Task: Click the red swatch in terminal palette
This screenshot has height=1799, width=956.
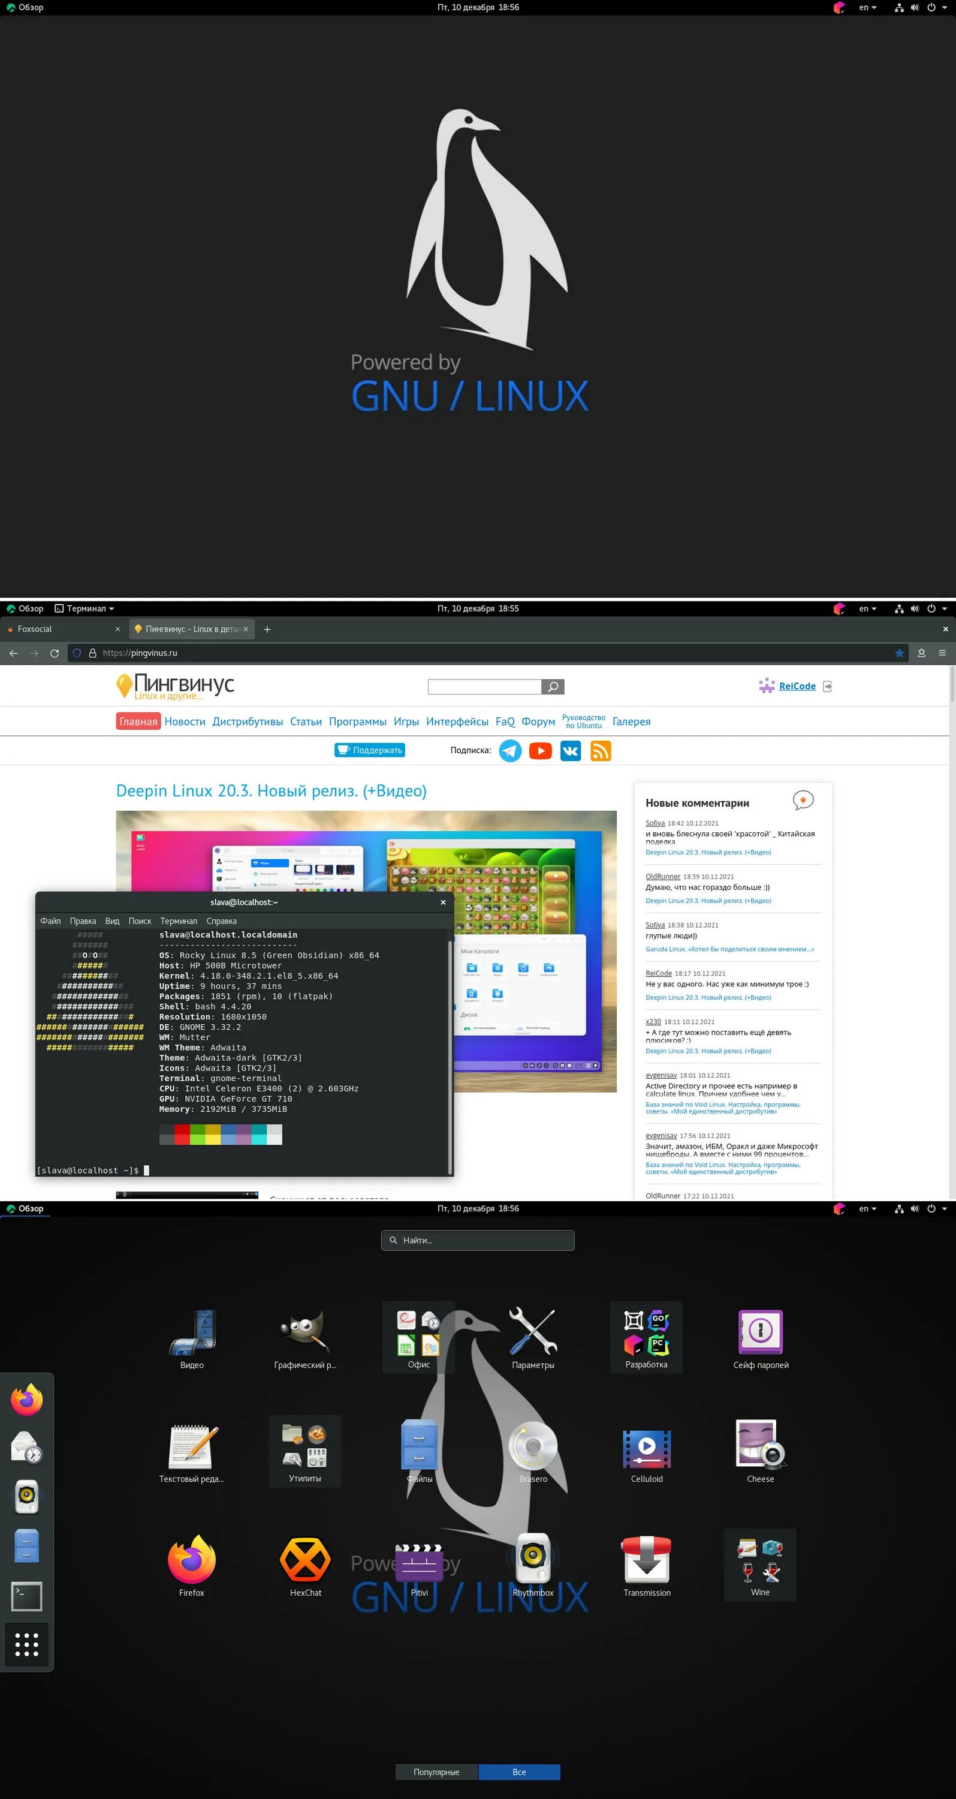Action: 182,1135
